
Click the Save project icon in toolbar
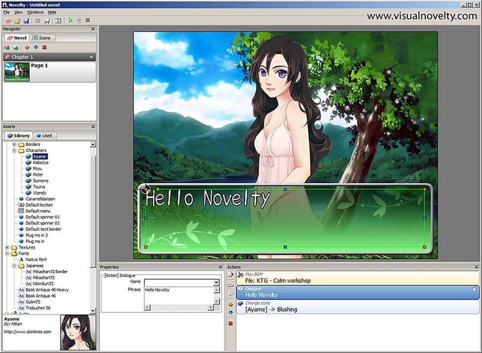click(26, 21)
